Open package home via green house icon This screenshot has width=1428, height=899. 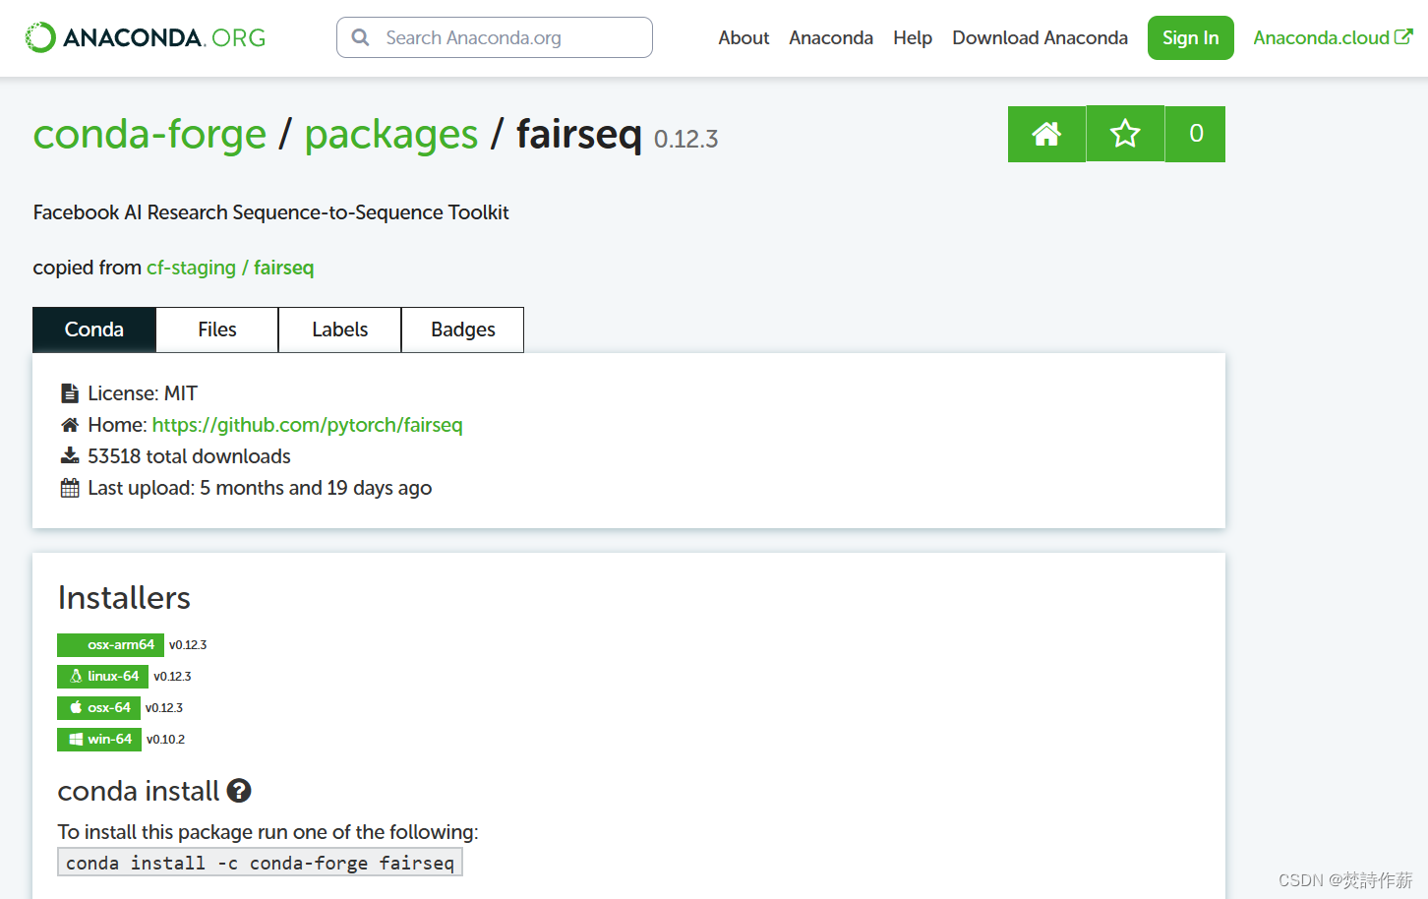click(1046, 134)
